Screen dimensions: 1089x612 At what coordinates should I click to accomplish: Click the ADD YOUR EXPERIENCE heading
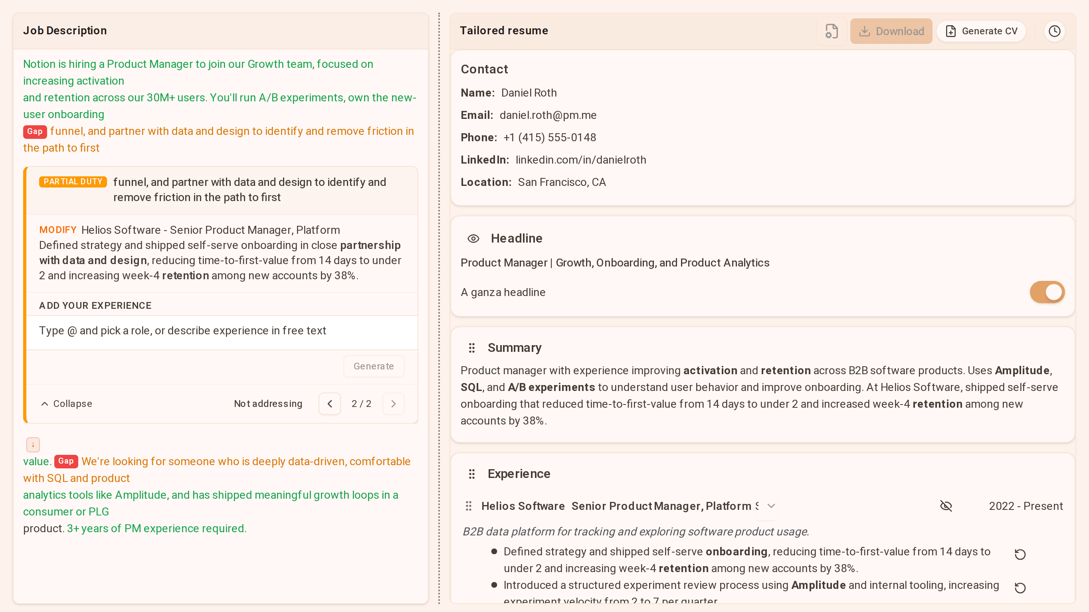(x=95, y=306)
